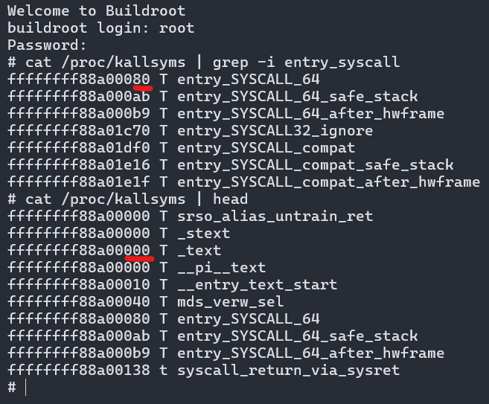Click the srso_alias_untrain_ret symbol name
The image size is (489, 404).
tap(275, 217)
